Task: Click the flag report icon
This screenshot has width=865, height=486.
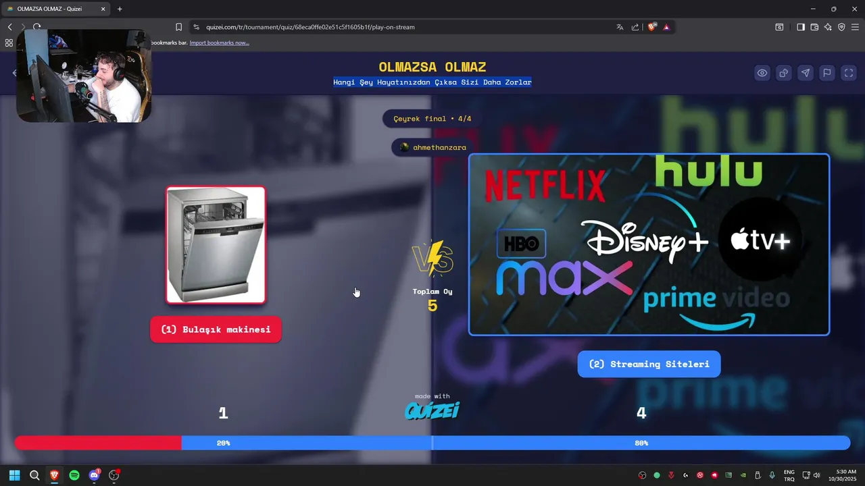Action: (827, 73)
